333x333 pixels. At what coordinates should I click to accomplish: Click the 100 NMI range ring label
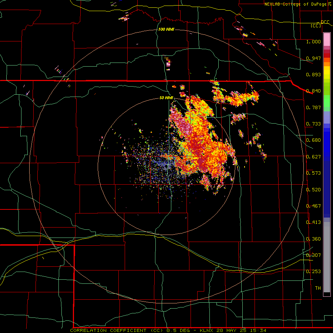[166, 29]
